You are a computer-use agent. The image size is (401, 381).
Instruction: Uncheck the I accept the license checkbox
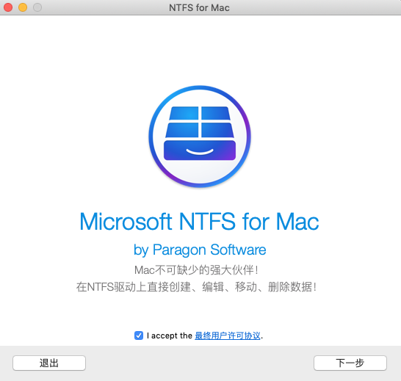point(139,335)
